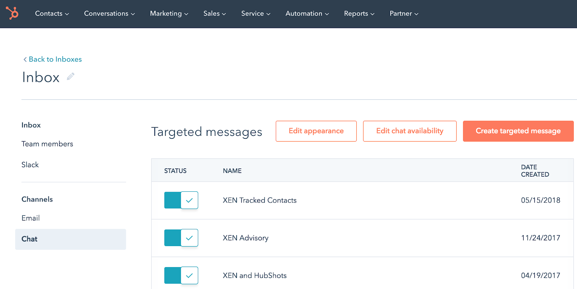Viewport: 577px width, 289px height.
Task: Select Inbox in the settings sidebar
Action: click(31, 125)
